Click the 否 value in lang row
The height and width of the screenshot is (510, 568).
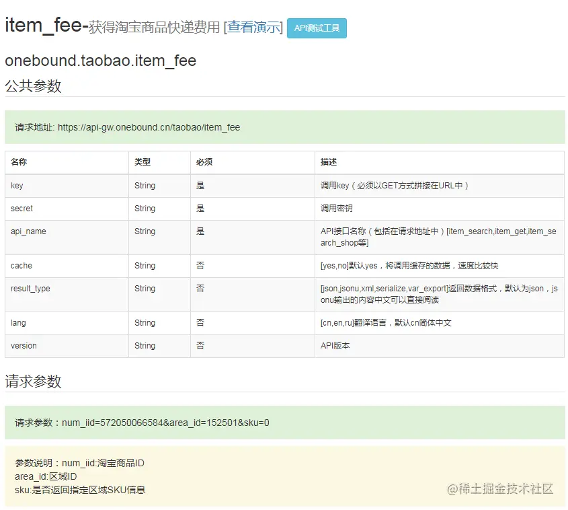(x=200, y=323)
